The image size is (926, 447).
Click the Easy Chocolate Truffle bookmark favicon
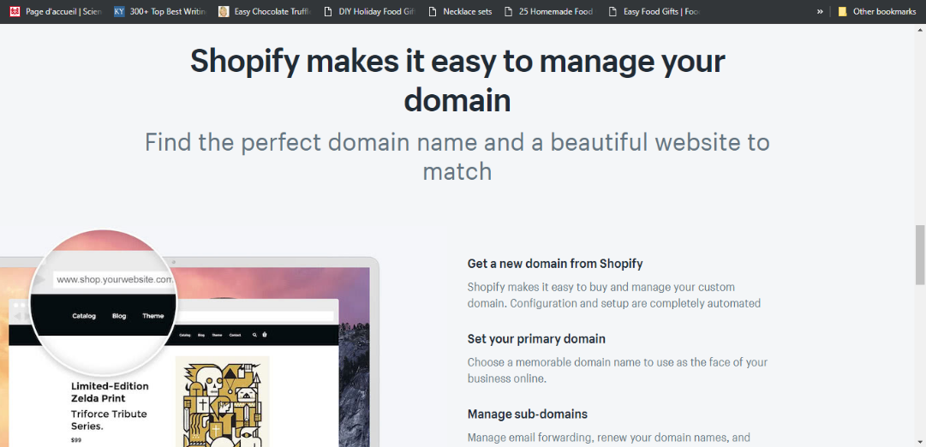(x=224, y=11)
